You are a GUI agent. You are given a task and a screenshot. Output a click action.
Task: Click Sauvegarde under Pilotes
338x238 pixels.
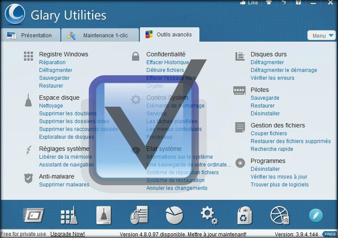pos(265,98)
